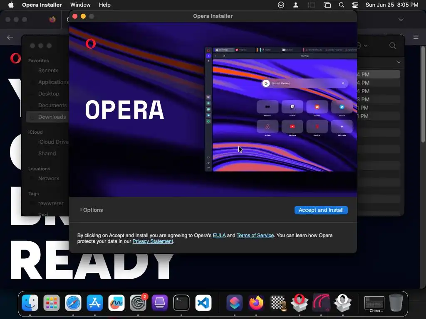Click the browser page vertical scrollbar
The height and width of the screenshot is (319, 426).
(x=423, y=94)
